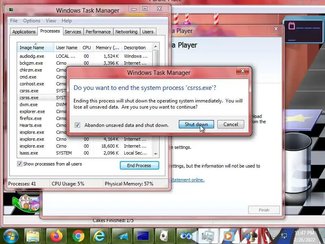This screenshot has height=244, width=325.
Task: Switch to Hearts card game taskbar icon
Action: 165,236
